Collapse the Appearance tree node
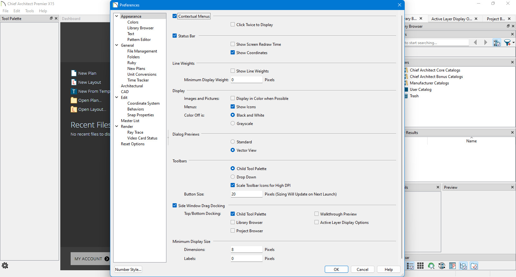This screenshot has width=516, height=277. tap(117, 16)
